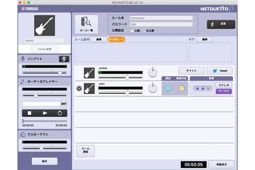Click the 05:50:35 timer display
This screenshot has width=255, height=170.
pos(194,164)
